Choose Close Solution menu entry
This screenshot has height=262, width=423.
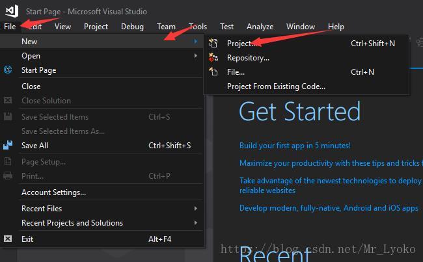point(102,101)
